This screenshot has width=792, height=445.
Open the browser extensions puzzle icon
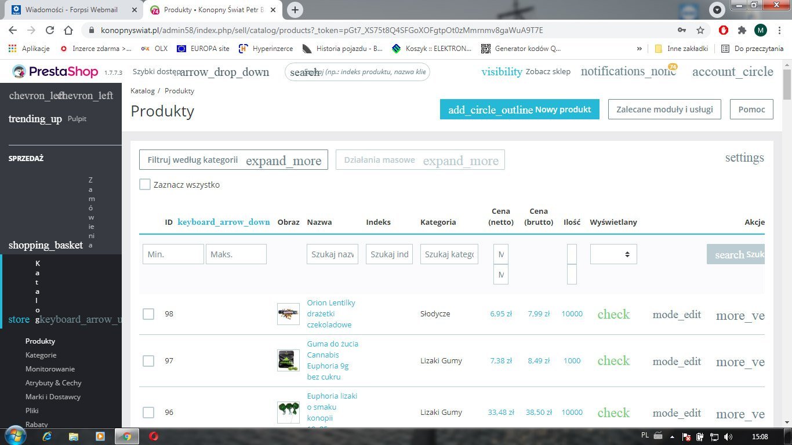coord(742,30)
